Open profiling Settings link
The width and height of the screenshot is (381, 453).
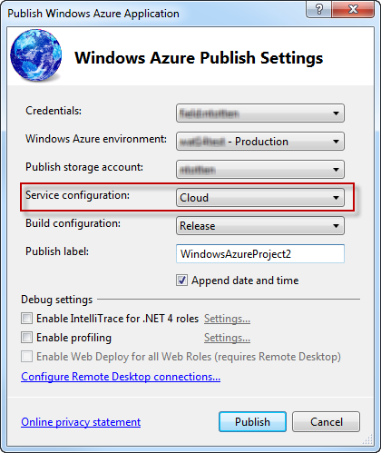point(227,338)
